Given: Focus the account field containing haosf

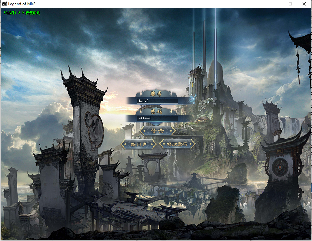Looking at the screenshot, I should click(158, 101).
